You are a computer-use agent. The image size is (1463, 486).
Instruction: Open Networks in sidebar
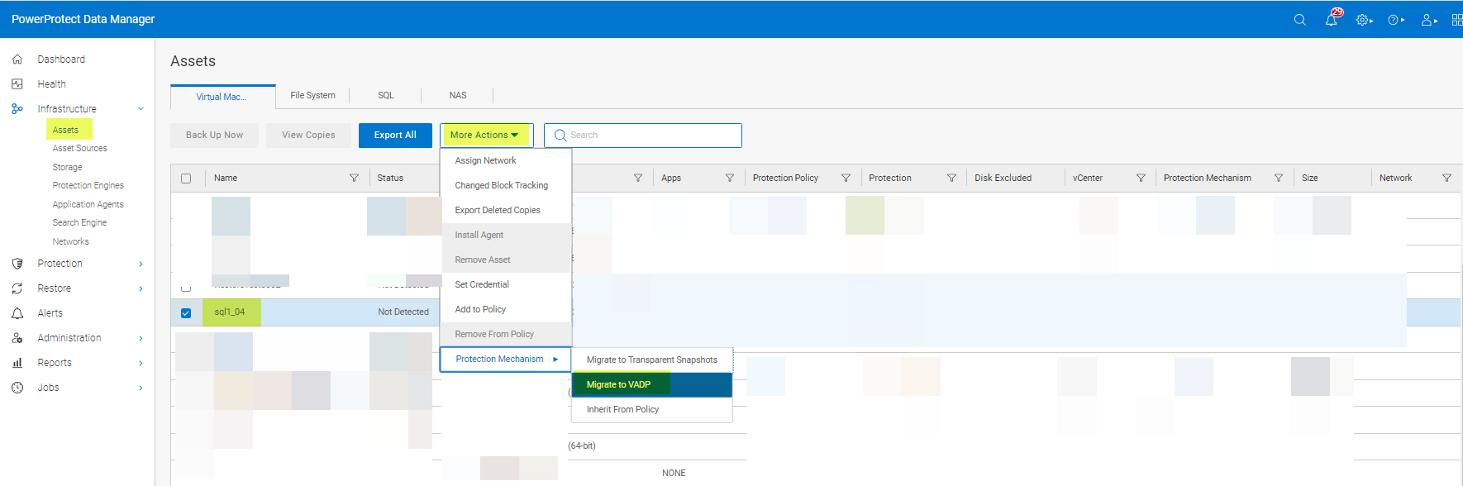71,241
